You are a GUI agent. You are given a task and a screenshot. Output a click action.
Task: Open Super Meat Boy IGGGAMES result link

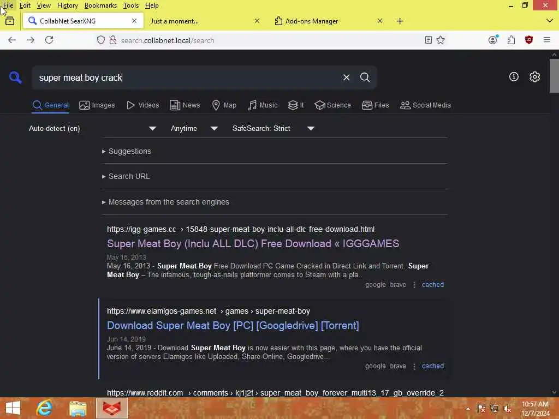click(x=253, y=244)
